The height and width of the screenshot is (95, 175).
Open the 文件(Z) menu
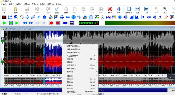pyautogui.click(x=4, y=4)
